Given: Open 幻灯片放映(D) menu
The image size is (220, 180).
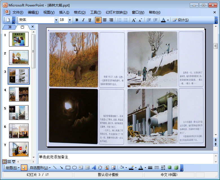Looking at the screenshot, I should [x=116, y=12].
